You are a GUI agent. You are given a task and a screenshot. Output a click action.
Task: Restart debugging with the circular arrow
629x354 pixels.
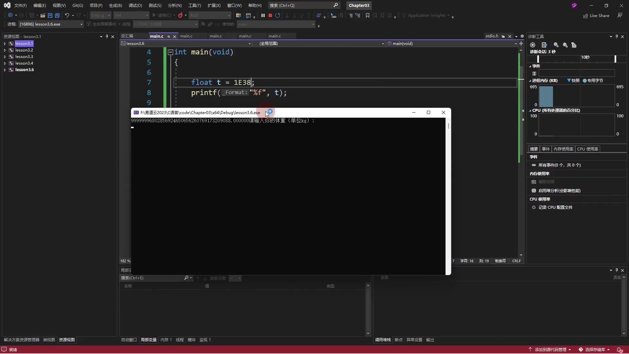[277, 15]
